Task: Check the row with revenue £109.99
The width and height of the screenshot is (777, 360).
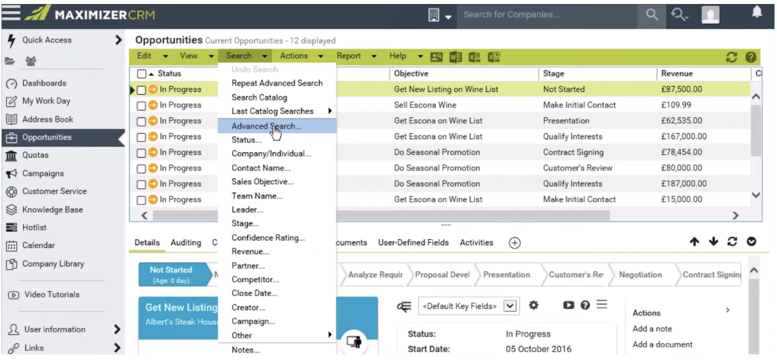Action: (x=141, y=106)
